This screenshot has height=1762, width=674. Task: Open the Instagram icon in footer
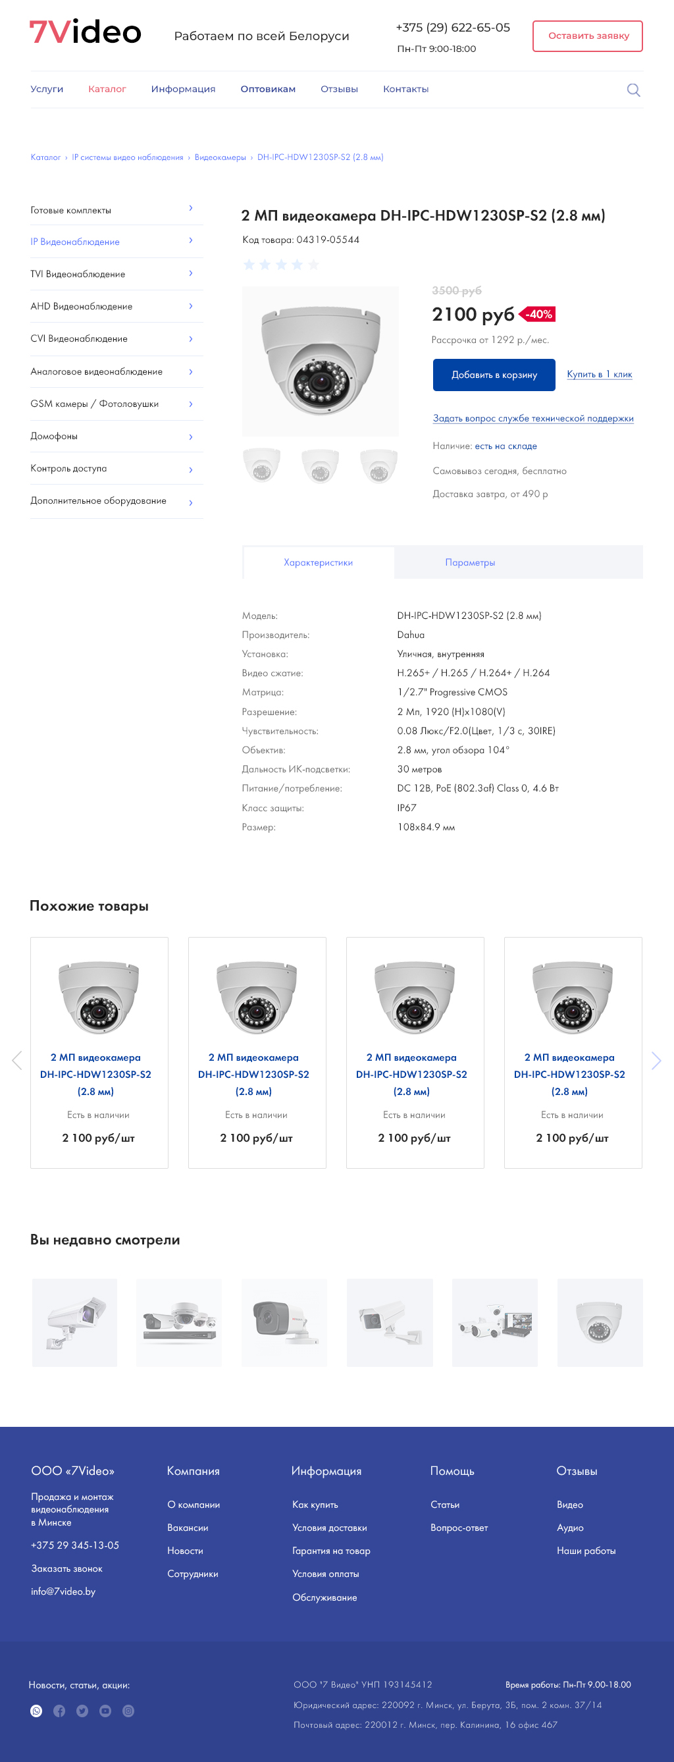click(x=128, y=1710)
